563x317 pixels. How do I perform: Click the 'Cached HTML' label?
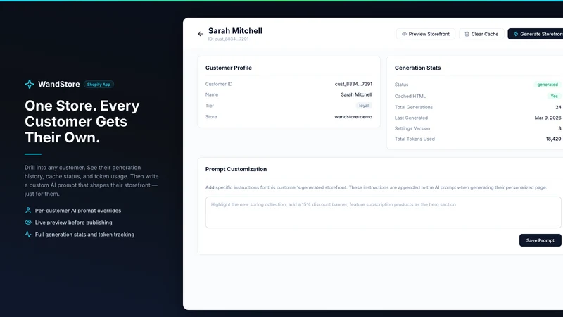coord(410,96)
